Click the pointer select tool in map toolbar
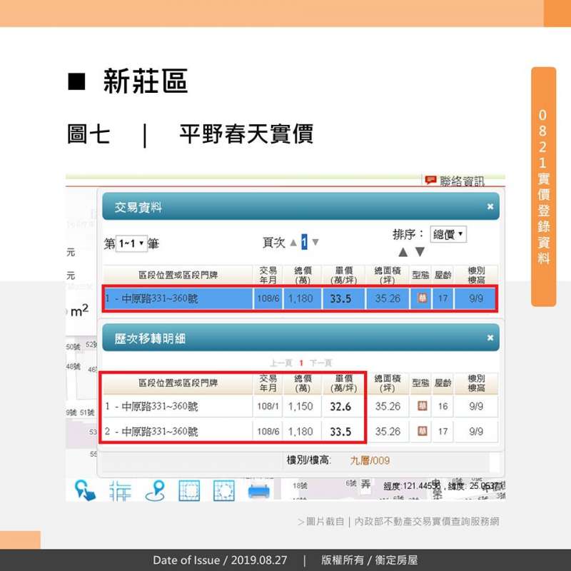This screenshot has height=571, width=571. click(85, 490)
